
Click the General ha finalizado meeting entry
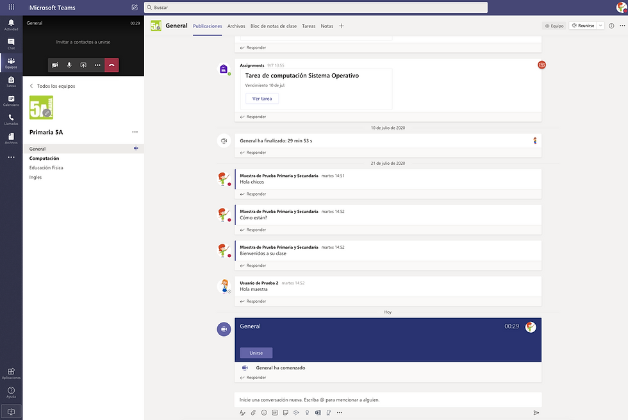388,140
